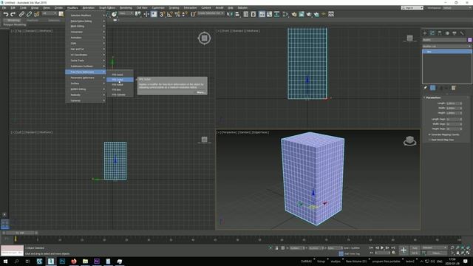The height and width of the screenshot is (266, 473).
Task: Toggle 3D Snaps in main toolbar
Action: pyautogui.click(x=163, y=14)
